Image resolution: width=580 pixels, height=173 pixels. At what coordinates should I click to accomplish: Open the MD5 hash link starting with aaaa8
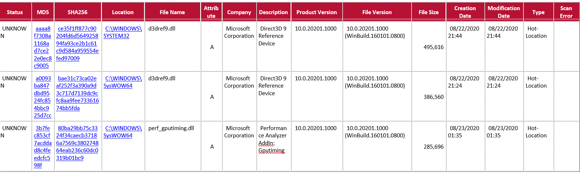(x=43, y=47)
